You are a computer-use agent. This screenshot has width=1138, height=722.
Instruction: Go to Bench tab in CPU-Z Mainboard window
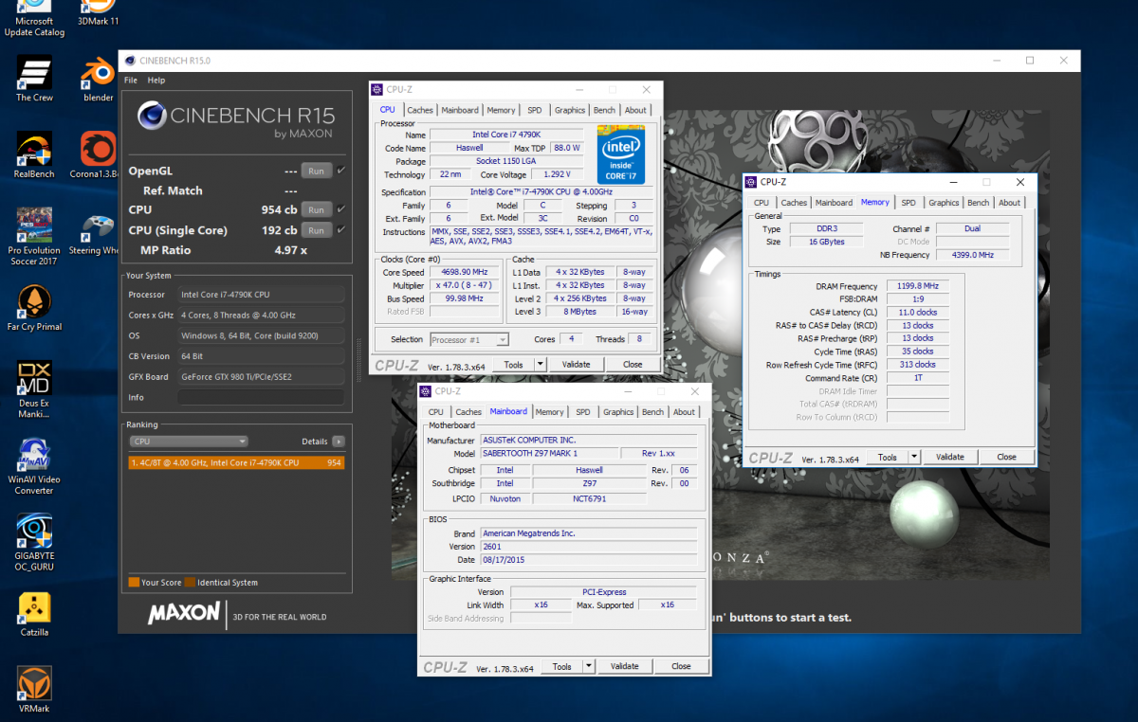tap(652, 412)
